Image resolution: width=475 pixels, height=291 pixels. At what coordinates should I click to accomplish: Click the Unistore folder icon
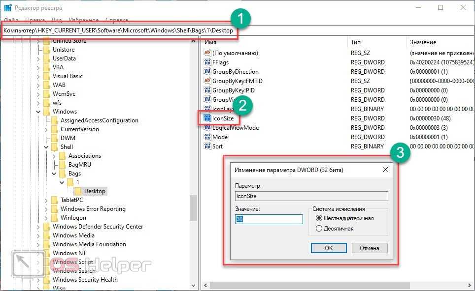pos(47,50)
